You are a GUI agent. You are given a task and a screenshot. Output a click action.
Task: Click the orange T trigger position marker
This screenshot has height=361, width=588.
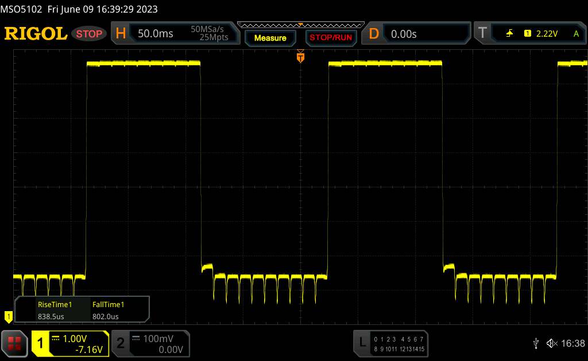coord(300,57)
